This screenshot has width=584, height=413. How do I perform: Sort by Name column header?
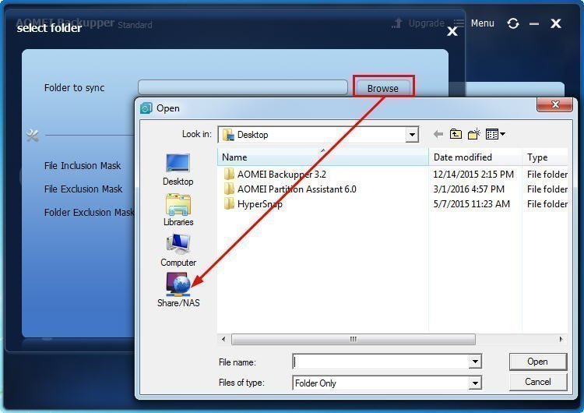tap(322, 157)
